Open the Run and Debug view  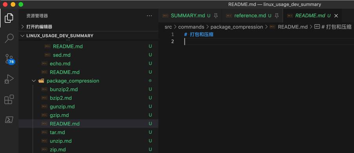pyautogui.click(x=9, y=79)
